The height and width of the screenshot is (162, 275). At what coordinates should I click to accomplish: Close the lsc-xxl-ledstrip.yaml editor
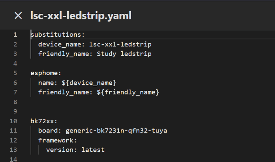pos(18,16)
